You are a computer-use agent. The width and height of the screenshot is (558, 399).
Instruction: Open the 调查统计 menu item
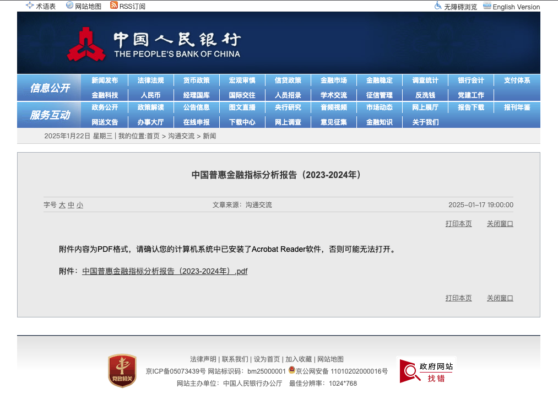pyautogui.click(x=425, y=80)
